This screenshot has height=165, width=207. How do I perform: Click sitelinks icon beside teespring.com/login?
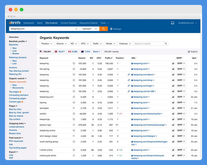point(129,86)
